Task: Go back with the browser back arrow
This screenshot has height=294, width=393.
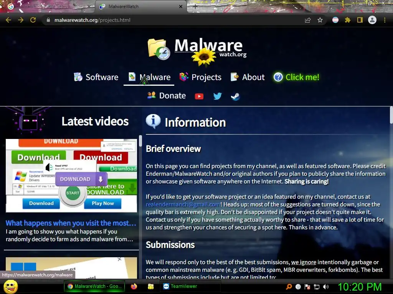Action: 8,20
